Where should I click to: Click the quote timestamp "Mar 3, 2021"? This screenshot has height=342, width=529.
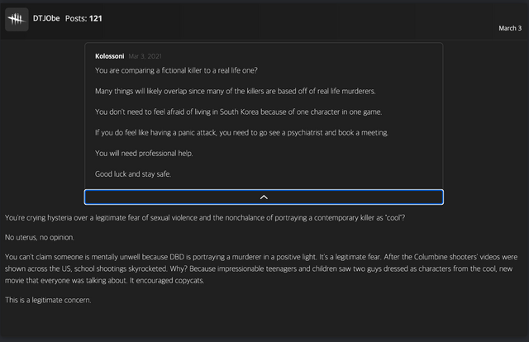pyautogui.click(x=146, y=56)
